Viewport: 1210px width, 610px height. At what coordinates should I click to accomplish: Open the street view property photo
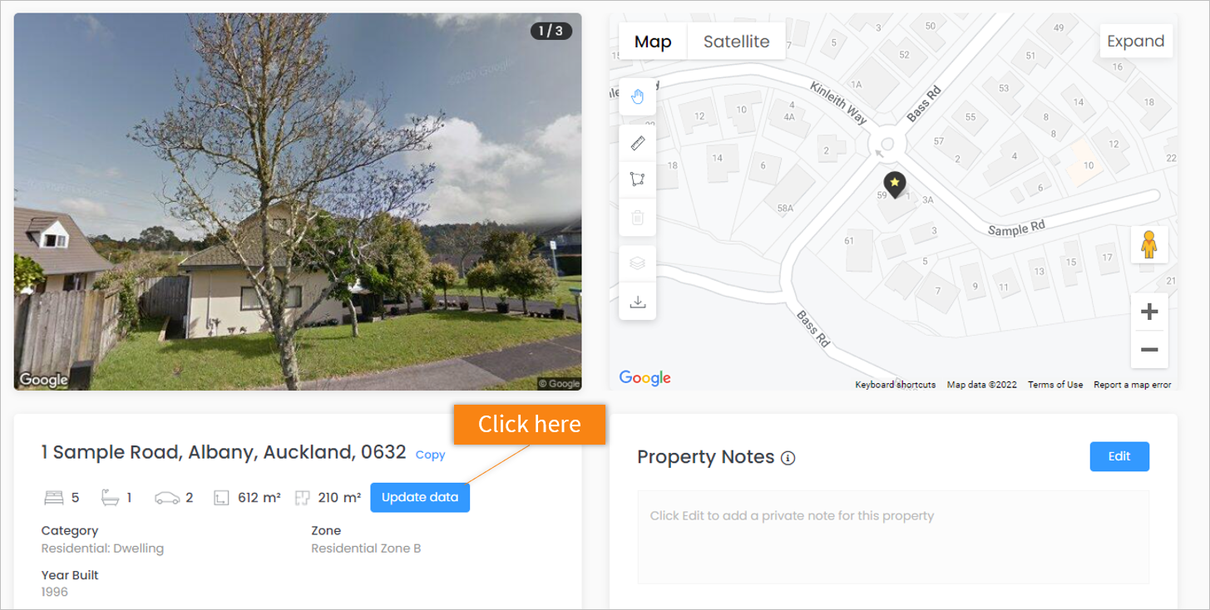[298, 201]
